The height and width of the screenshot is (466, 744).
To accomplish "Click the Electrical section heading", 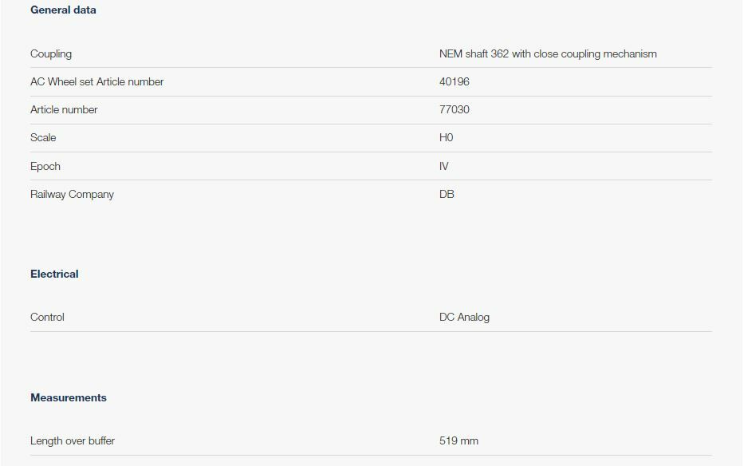I will (54, 274).
